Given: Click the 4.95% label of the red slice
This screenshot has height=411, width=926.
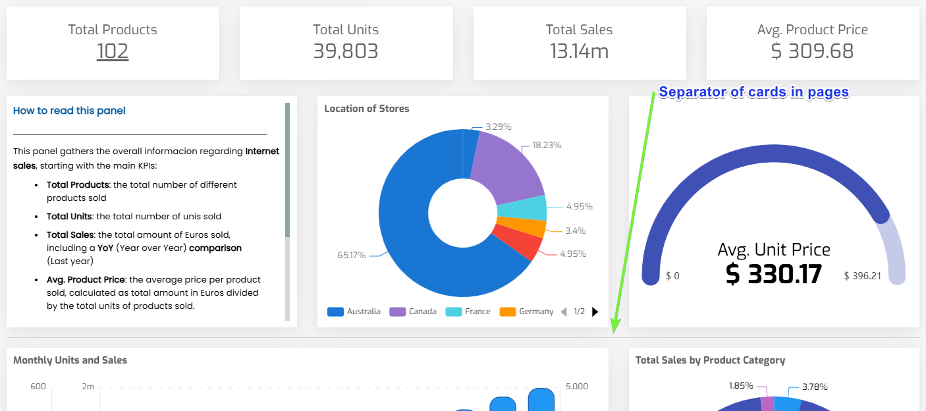Looking at the screenshot, I should pos(574,254).
